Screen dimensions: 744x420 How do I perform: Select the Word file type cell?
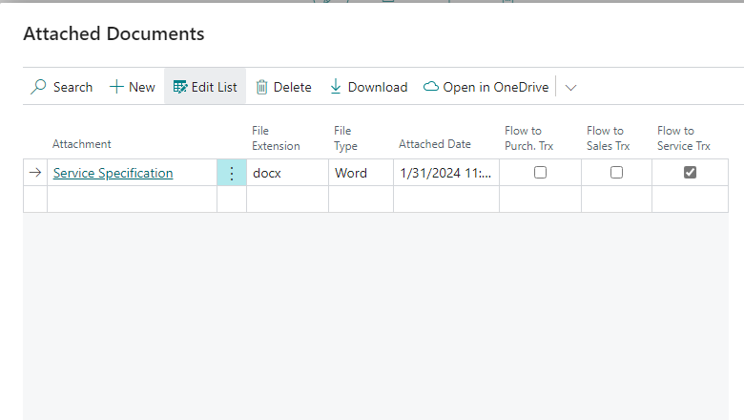click(361, 173)
